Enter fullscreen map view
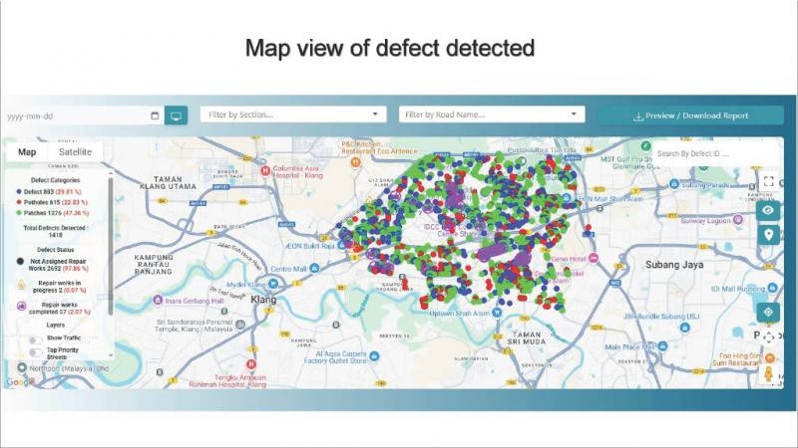 [x=768, y=181]
